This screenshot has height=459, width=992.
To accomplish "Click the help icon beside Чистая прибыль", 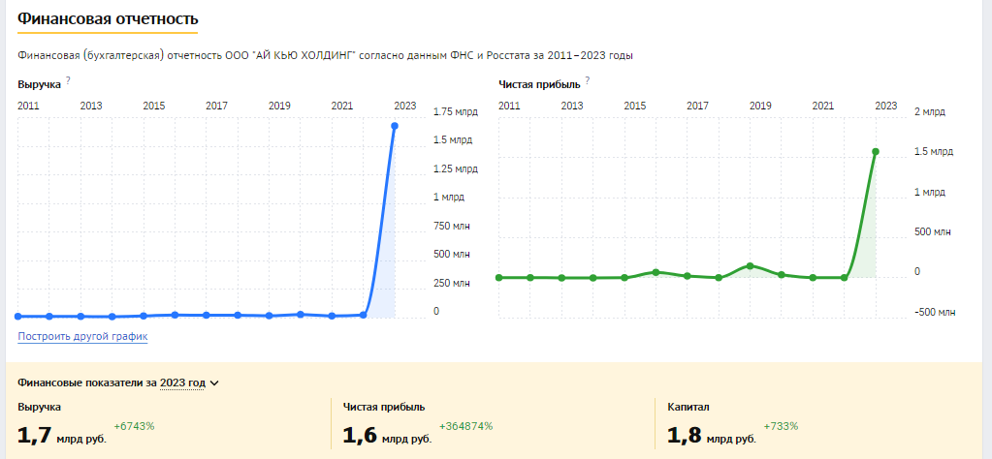I will coord(587,80).
